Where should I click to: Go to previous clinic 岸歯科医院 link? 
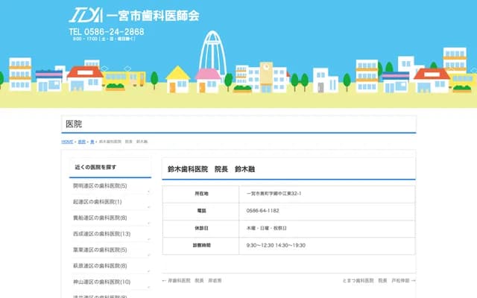click(x=192, y=281)
